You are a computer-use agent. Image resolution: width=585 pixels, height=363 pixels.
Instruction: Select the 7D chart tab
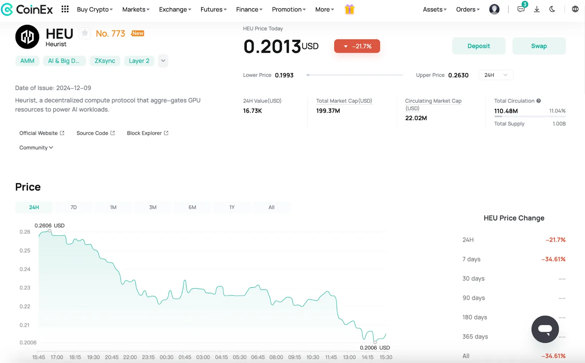[x=73, y=207]
